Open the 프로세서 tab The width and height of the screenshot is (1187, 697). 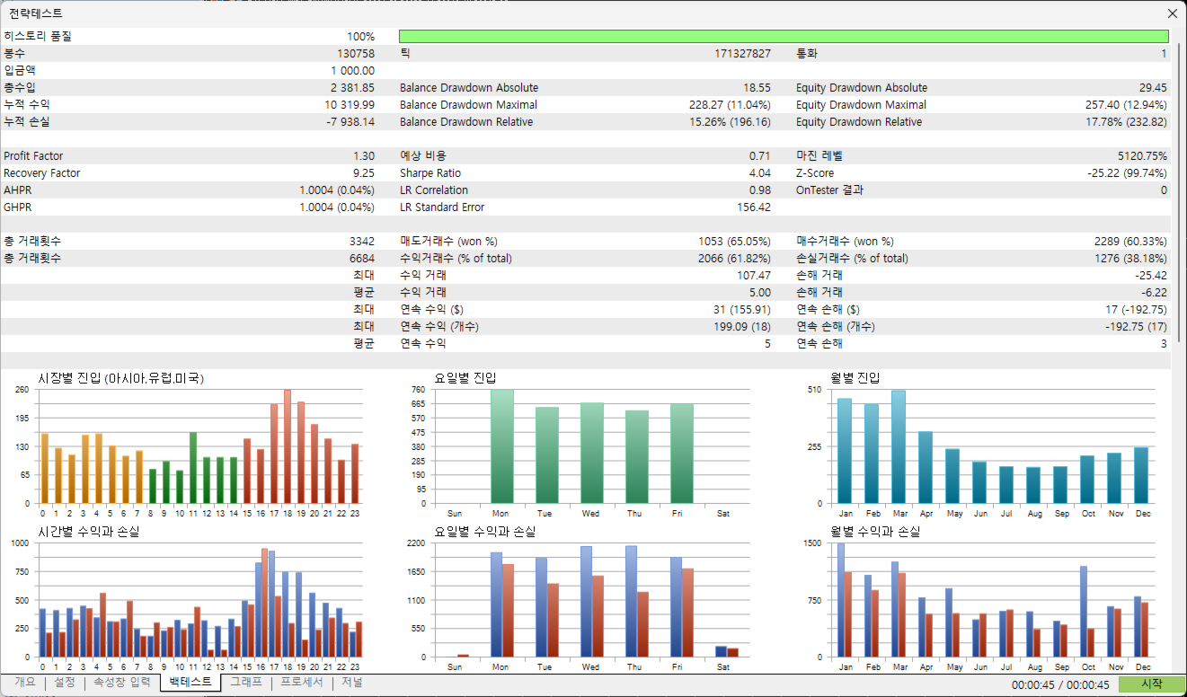tap(302, 683)
